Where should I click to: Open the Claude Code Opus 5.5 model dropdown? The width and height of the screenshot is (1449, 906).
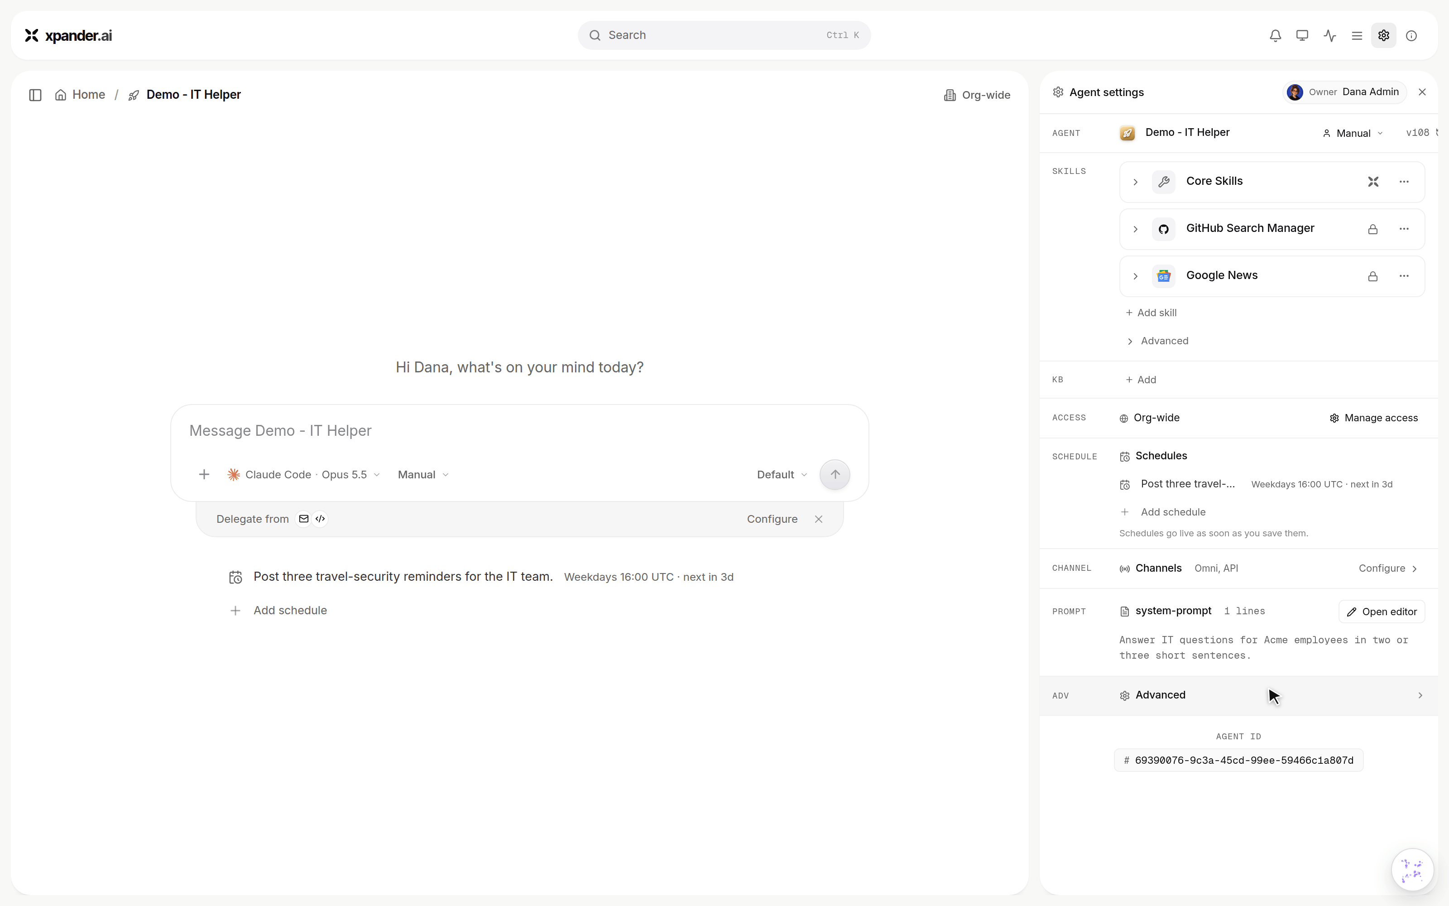303,475
